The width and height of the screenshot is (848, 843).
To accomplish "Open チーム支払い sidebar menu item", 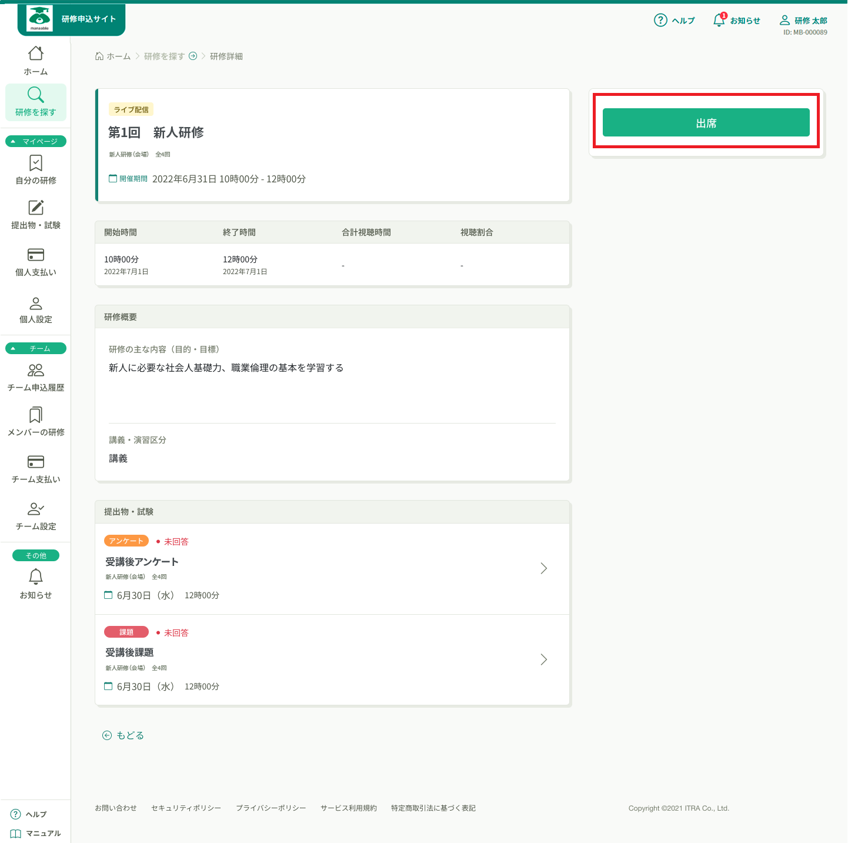I will pos(36,469).
